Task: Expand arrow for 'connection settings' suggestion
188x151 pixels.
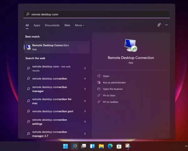Action: (x=85, y=121)
